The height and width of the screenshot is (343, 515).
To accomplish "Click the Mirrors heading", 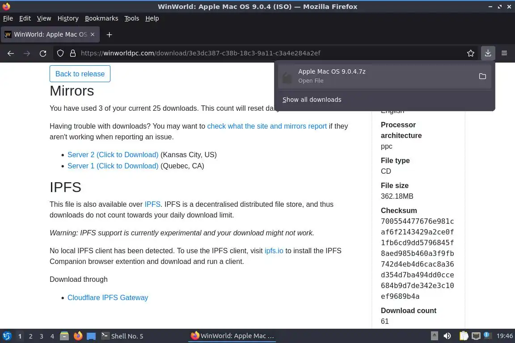I will [x=72, y=91].
